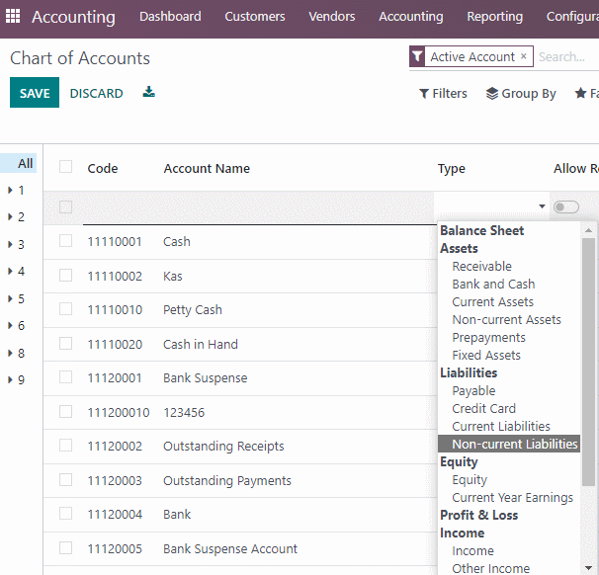Click the dropdown list scrollbar thumb
This screenshot has width=599, height=575.
tap(588, 362)
